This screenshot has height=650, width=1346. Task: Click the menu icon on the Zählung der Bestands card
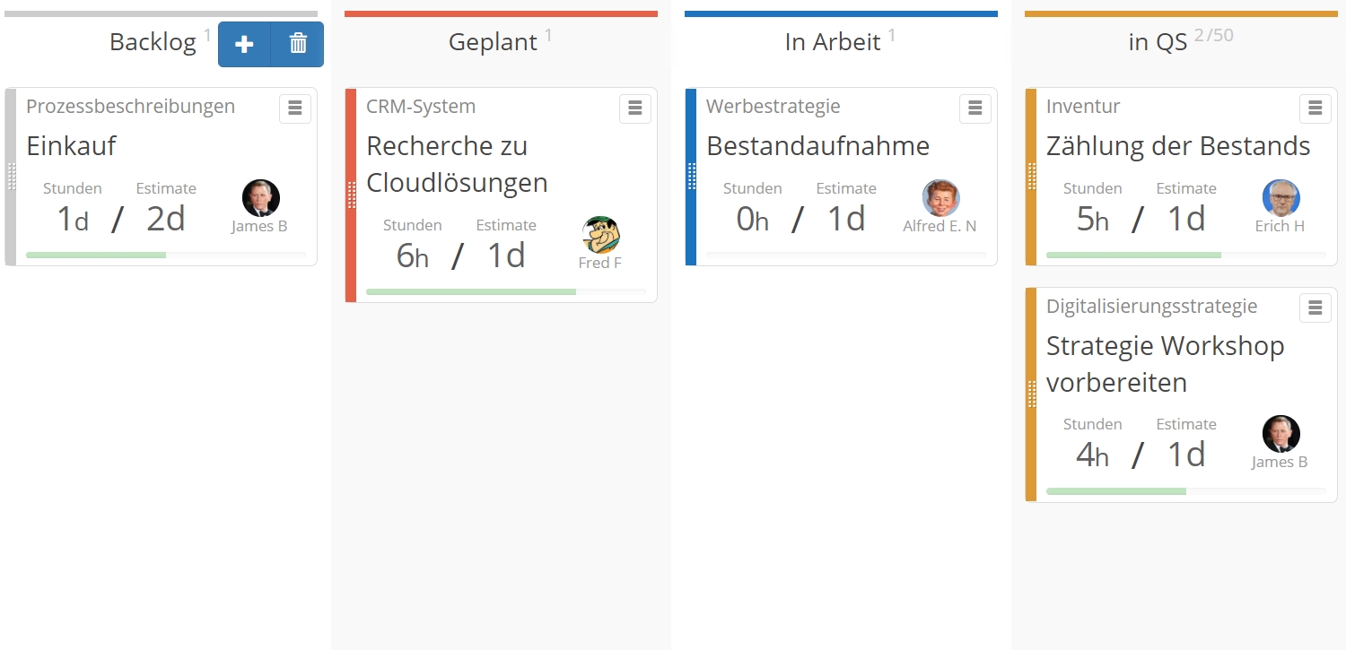click(x=1315, y=108)
